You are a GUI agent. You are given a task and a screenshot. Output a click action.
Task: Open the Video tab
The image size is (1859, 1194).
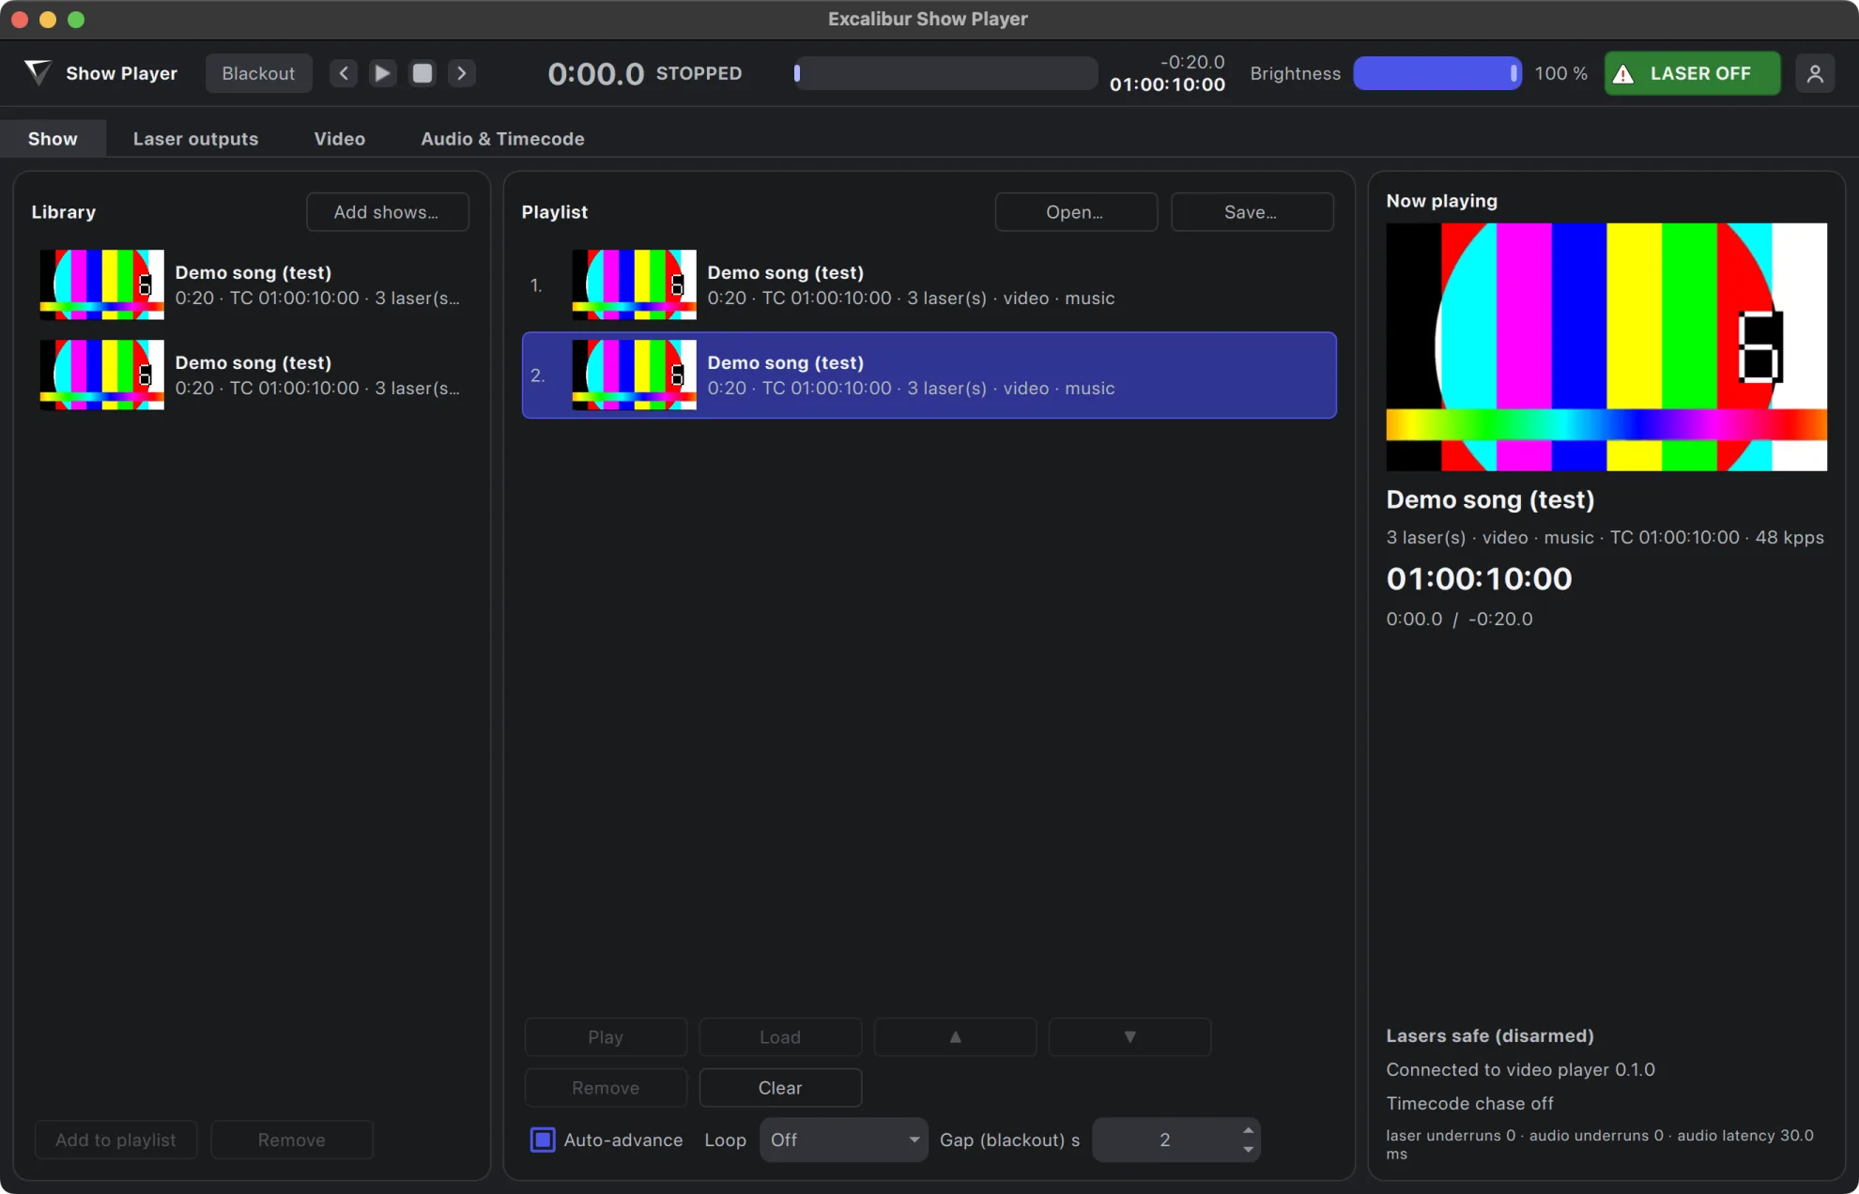coord(340,139)
